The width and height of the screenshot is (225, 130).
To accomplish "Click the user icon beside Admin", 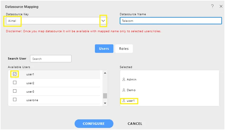I will (124, 80).
